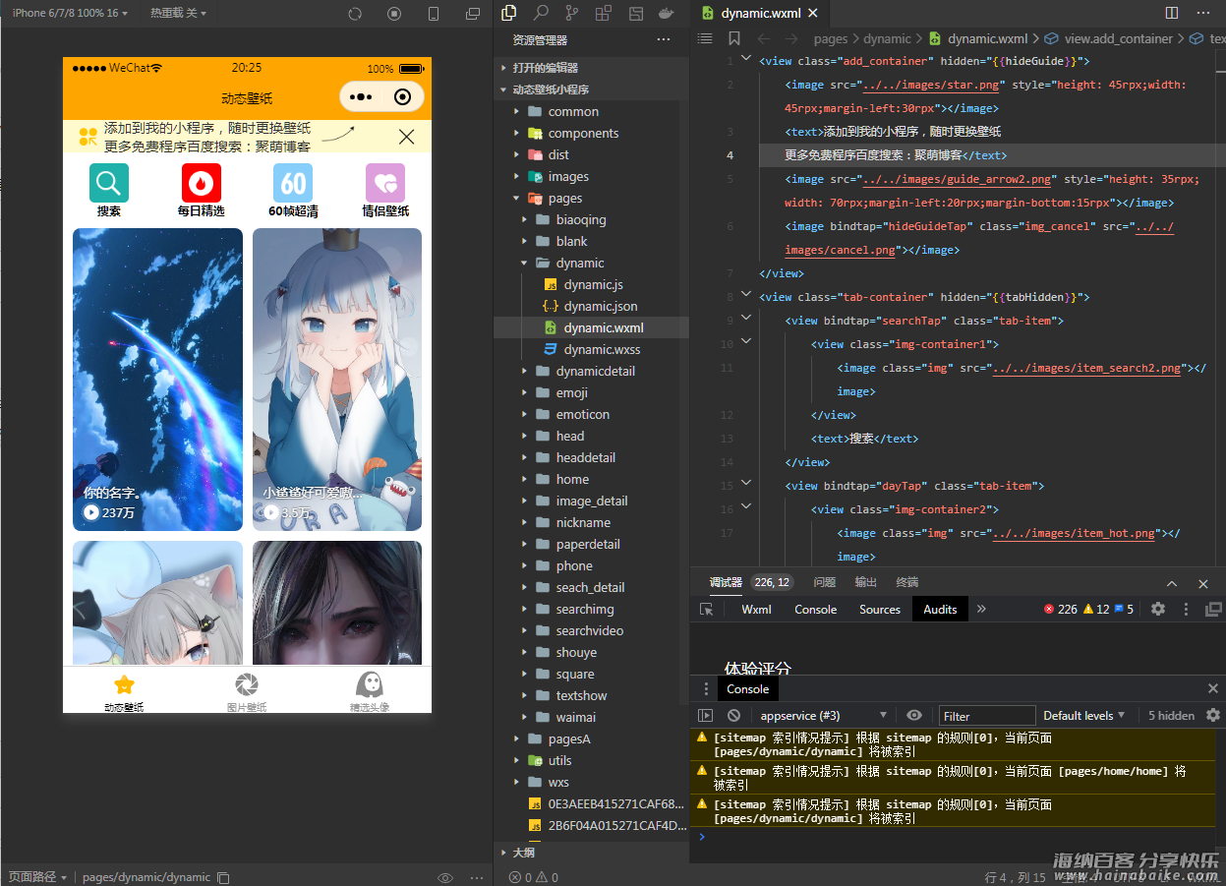Open the 页面路径 dropdown
The height and width of the screenshot is (886, 1226).
pos(37,877)
